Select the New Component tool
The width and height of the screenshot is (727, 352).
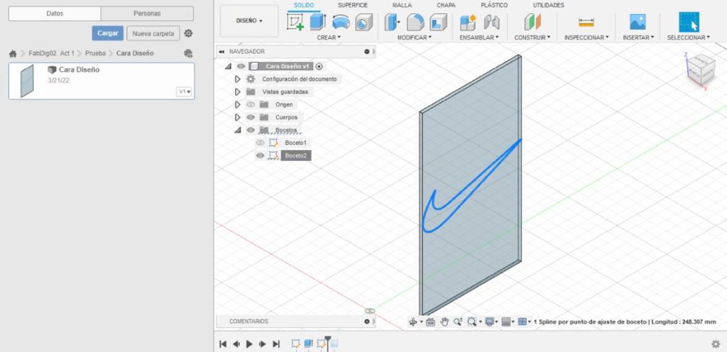pos(469,22)
